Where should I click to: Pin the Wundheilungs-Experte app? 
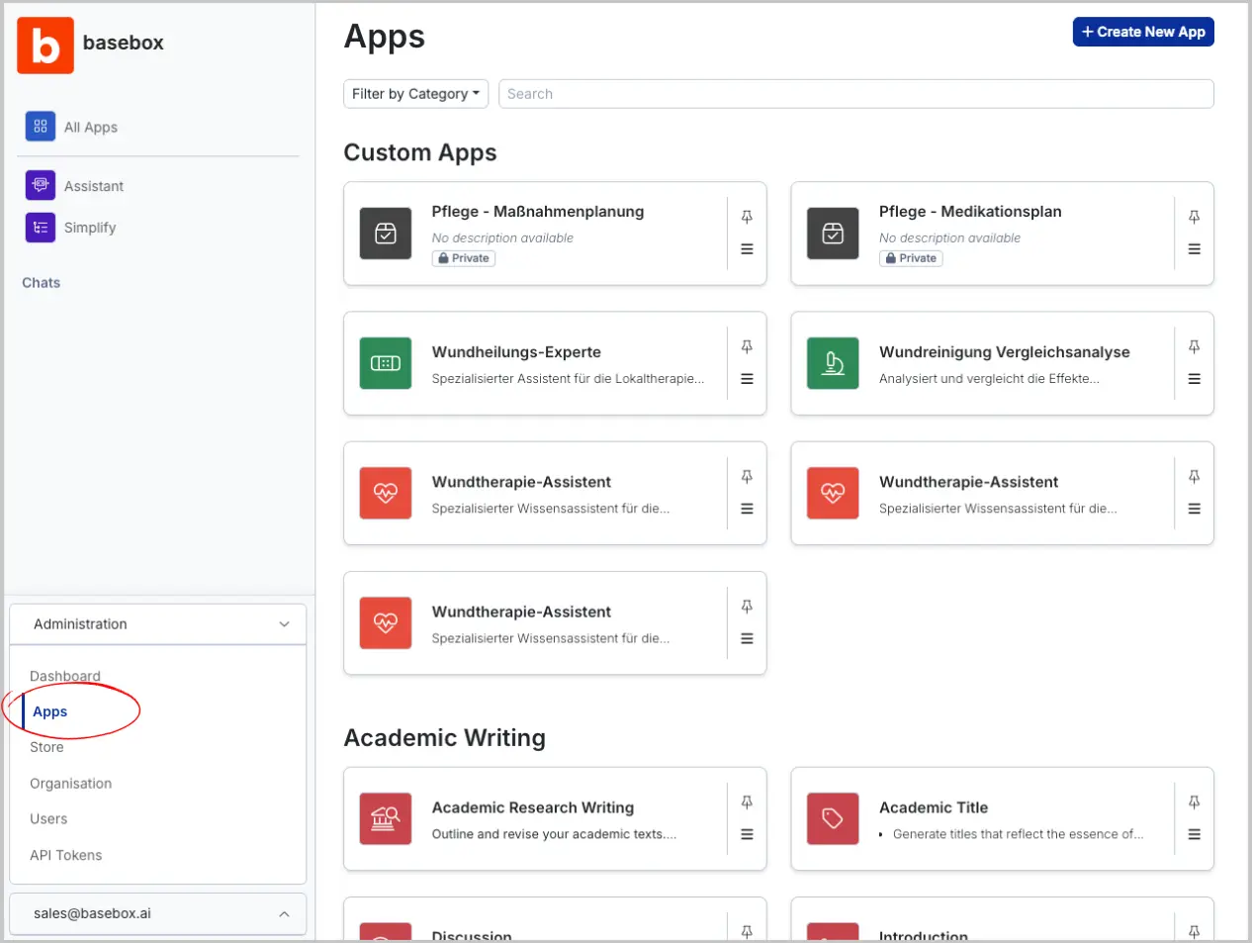tap(747, 347)
